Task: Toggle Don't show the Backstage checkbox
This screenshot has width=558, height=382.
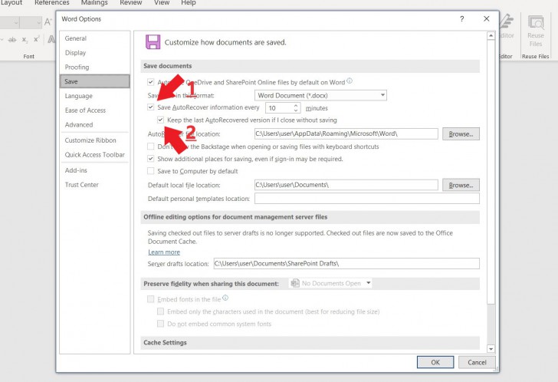Action: (150, 147)
